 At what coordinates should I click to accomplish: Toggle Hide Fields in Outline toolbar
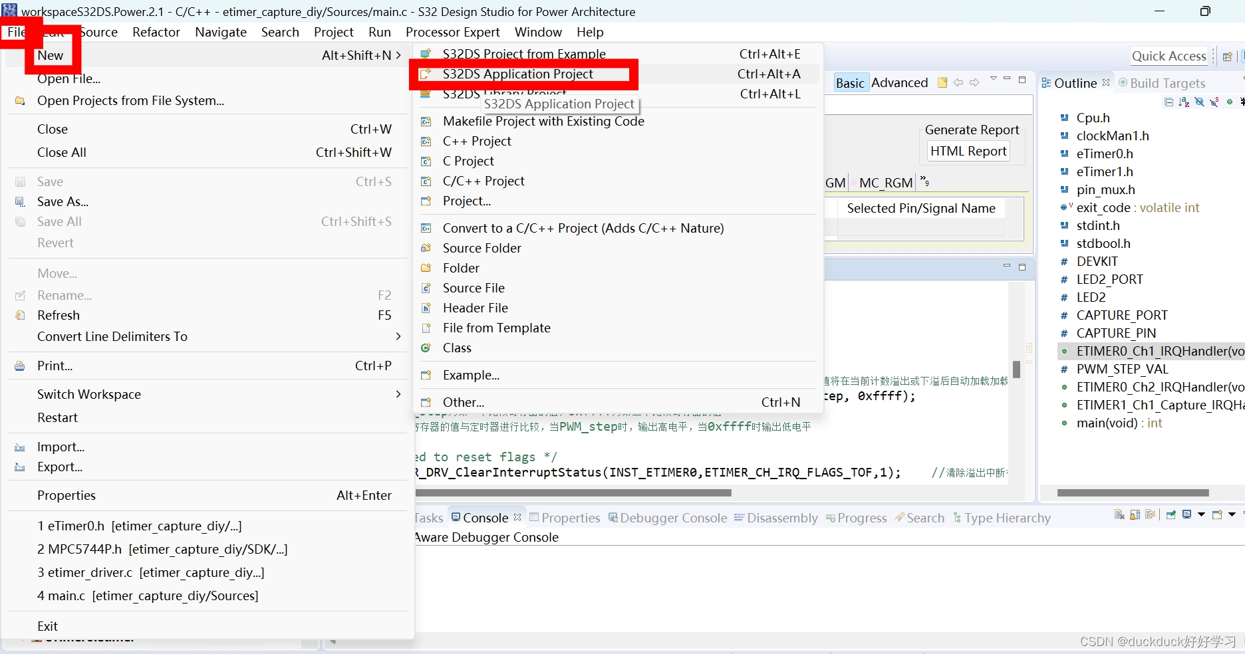click(x=1199, y=102)
